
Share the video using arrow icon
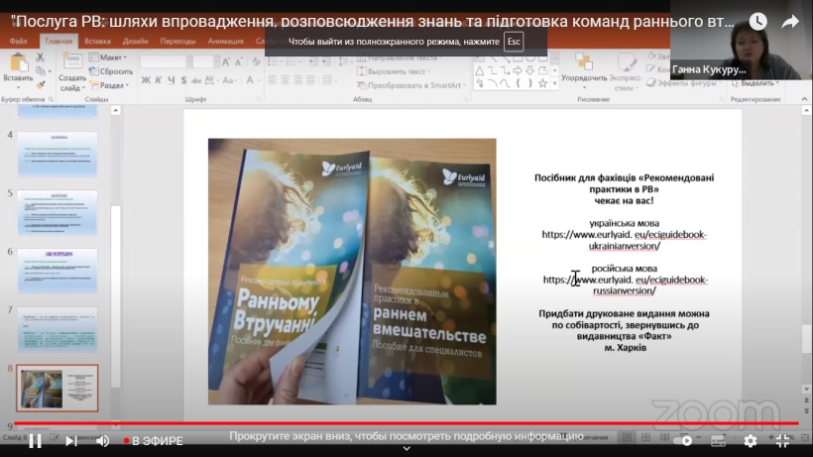click(790, 21)
